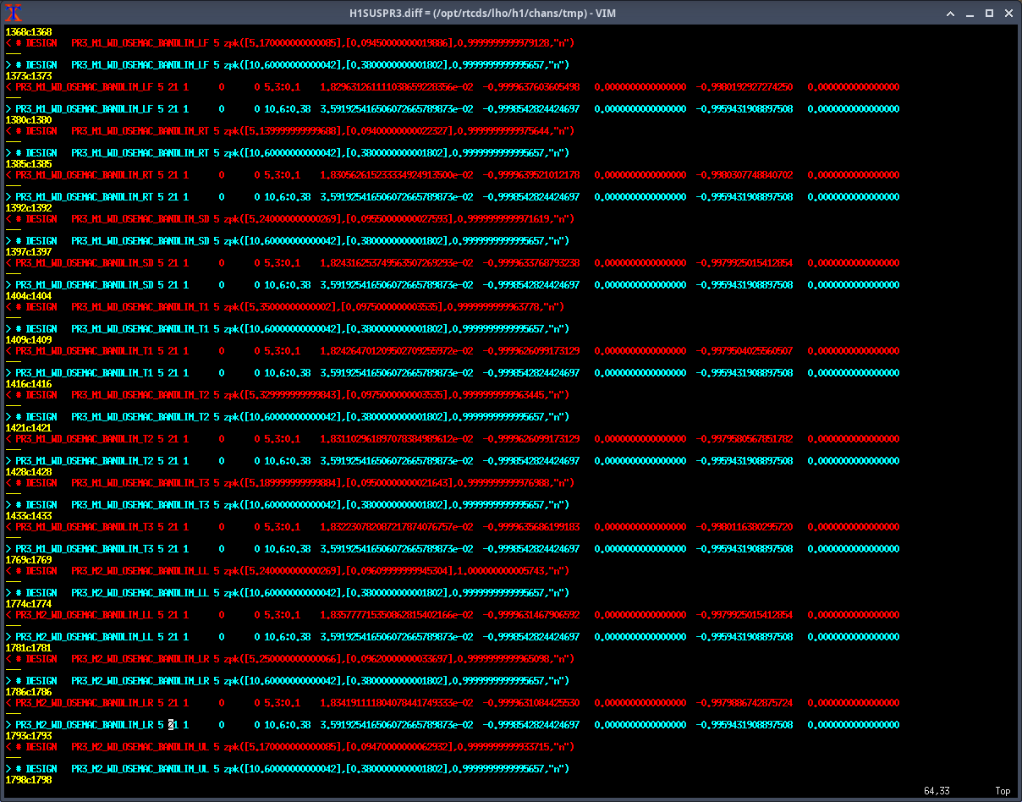Click the red PR3_M1_WD_OSEMAC_BANDLIM_T2 DESIGN line
Screen dimensions: 1022x802
(x=288, y=394)
